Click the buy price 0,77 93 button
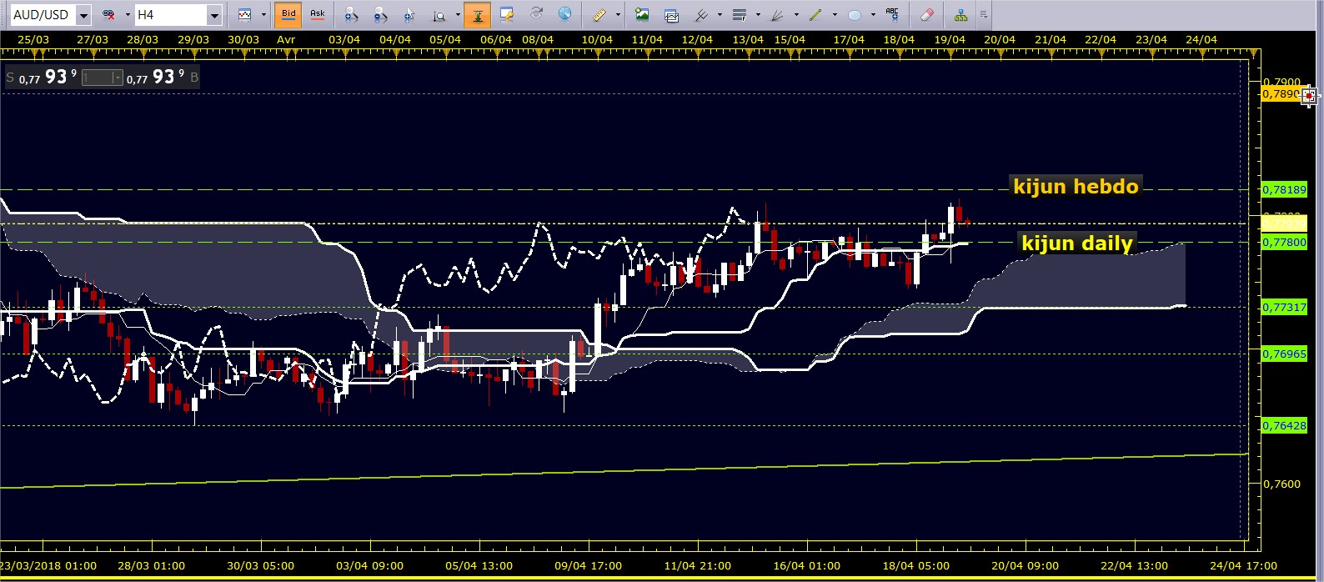 [163, 77]
